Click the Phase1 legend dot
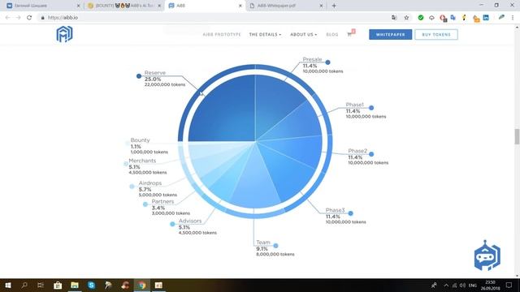520x292 pixels. click(x=371, y=108)
